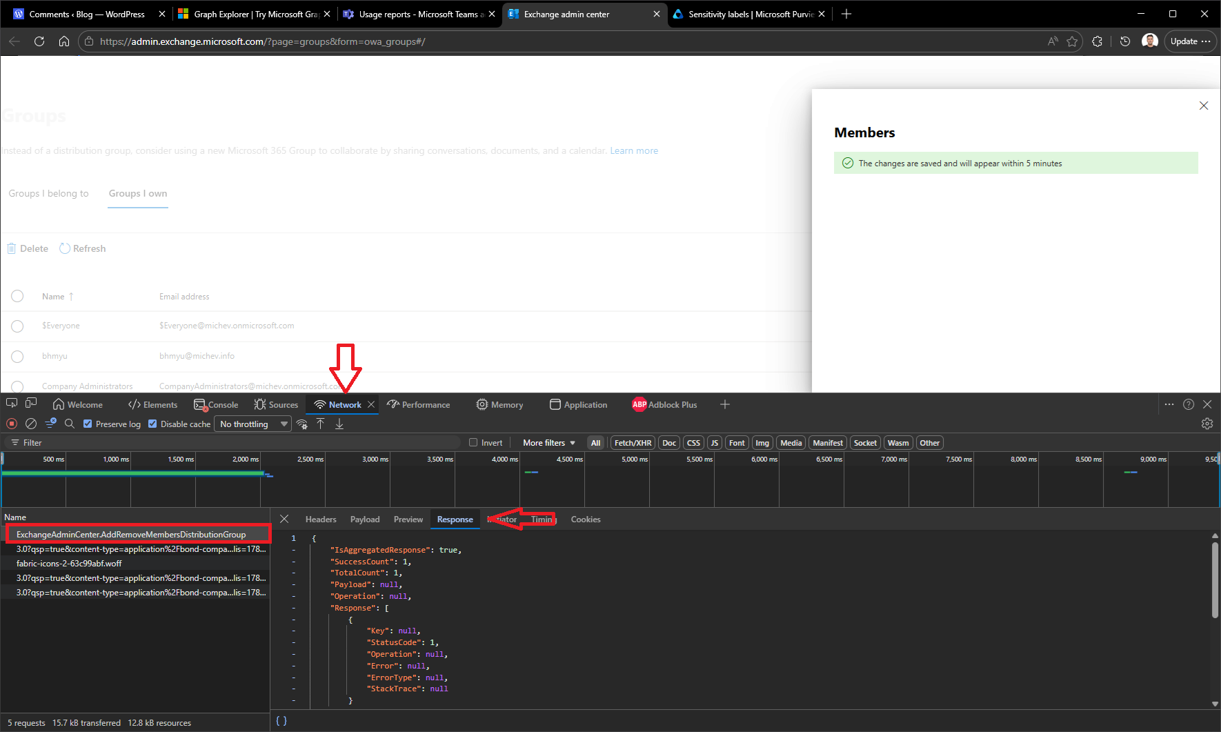Open the Payload tab of request details
The height and width of the screenshot is (732, 1221).
pos(365,520)
